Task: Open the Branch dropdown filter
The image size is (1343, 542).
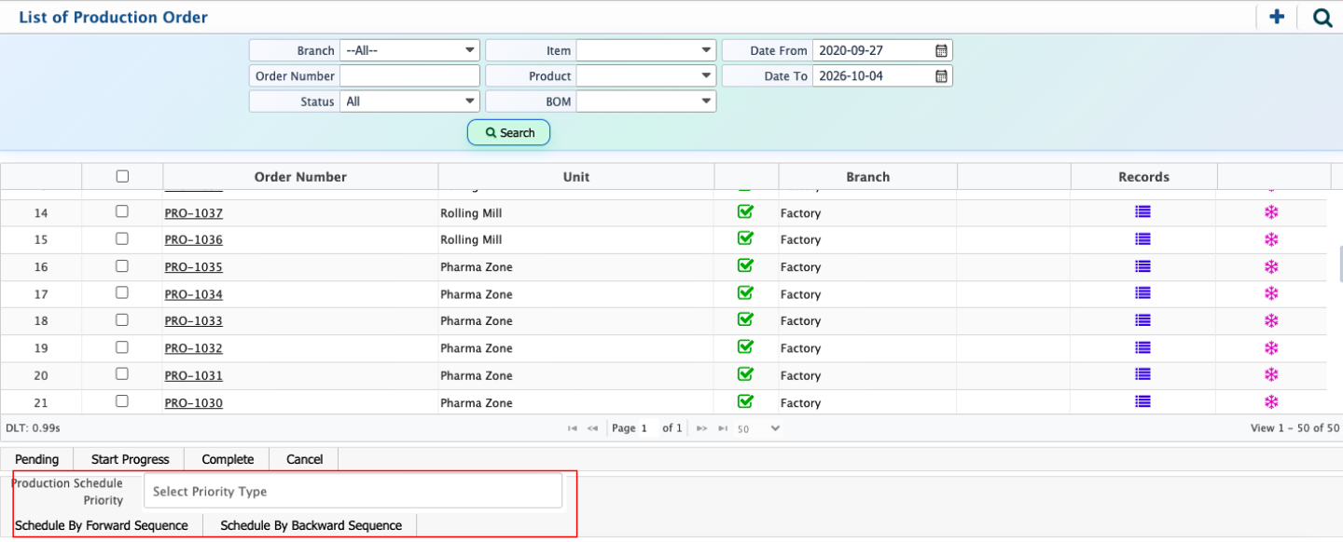Action: [409, 50]
